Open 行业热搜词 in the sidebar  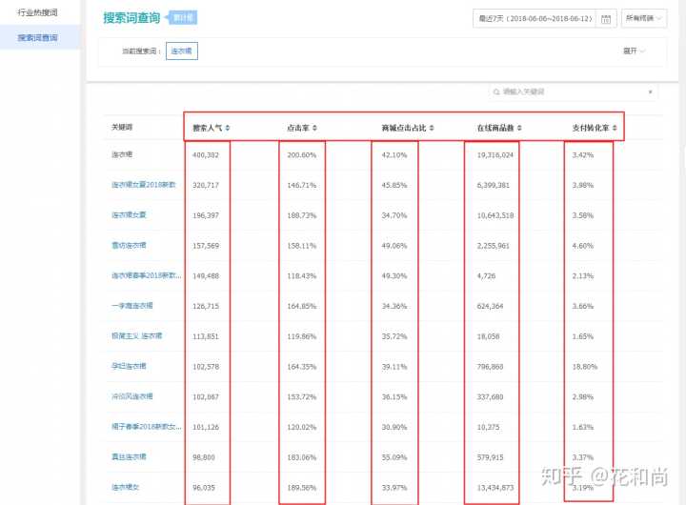pyautogui.click(x=38, y=11)
